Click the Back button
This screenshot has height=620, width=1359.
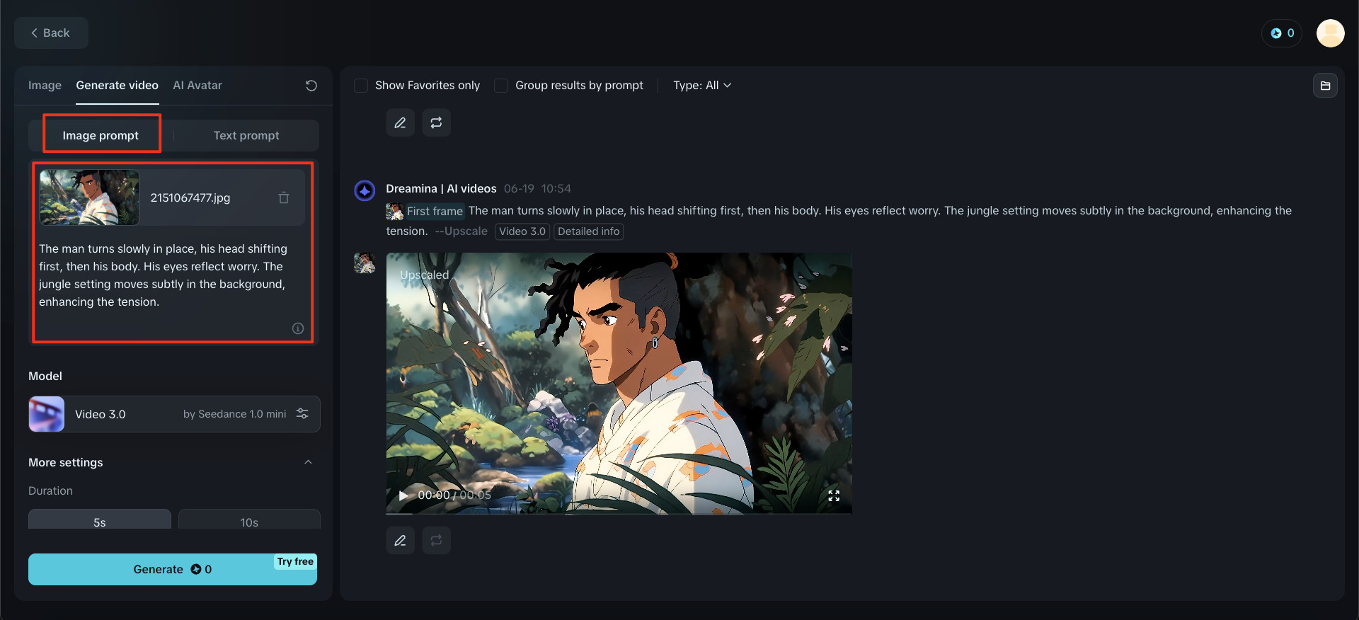tap(51, 33)
